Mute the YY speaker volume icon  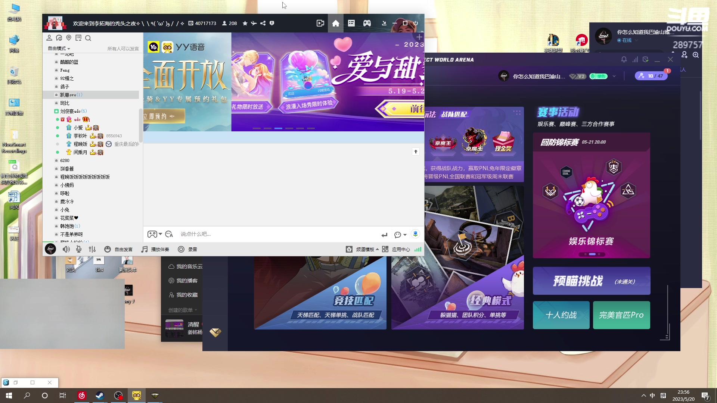pyautogui.click(x=66, y=249)
